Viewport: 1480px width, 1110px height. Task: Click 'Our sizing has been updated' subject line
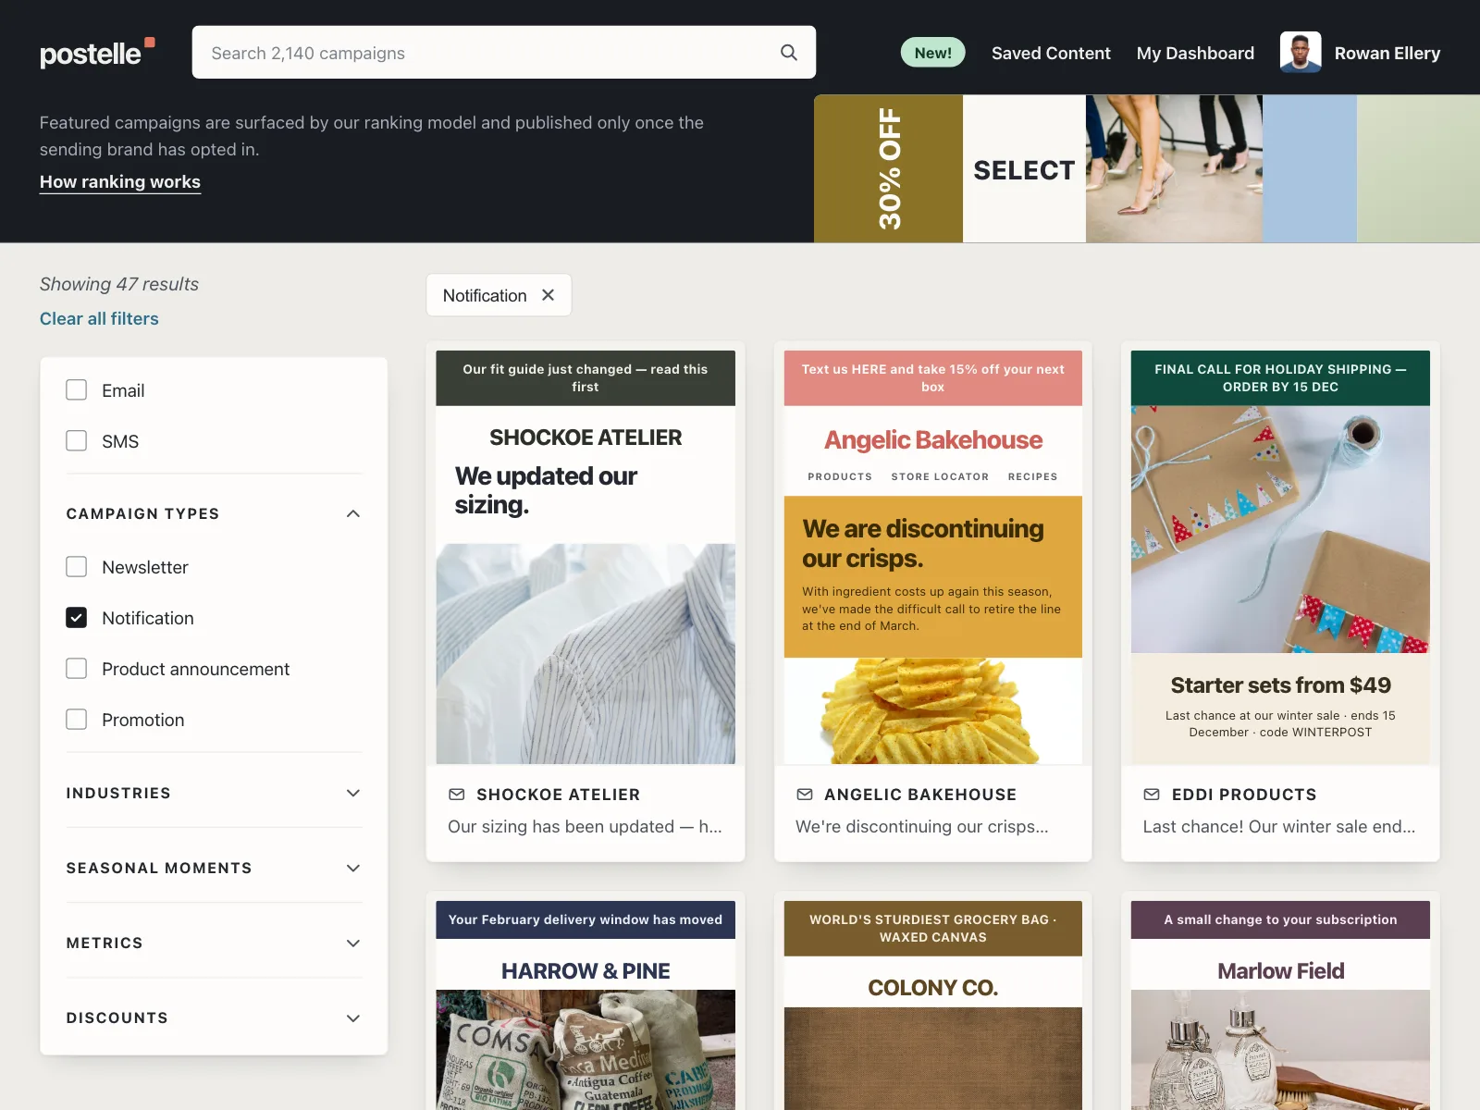click(x=585, y=827)
